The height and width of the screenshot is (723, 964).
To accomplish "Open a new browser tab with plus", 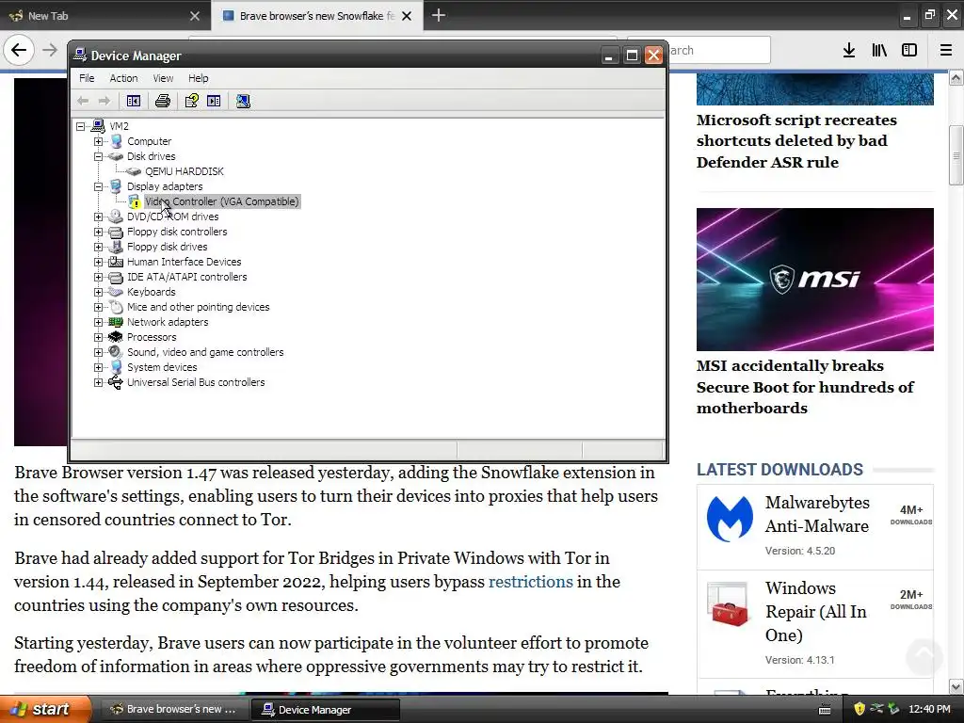I will 439,15.
